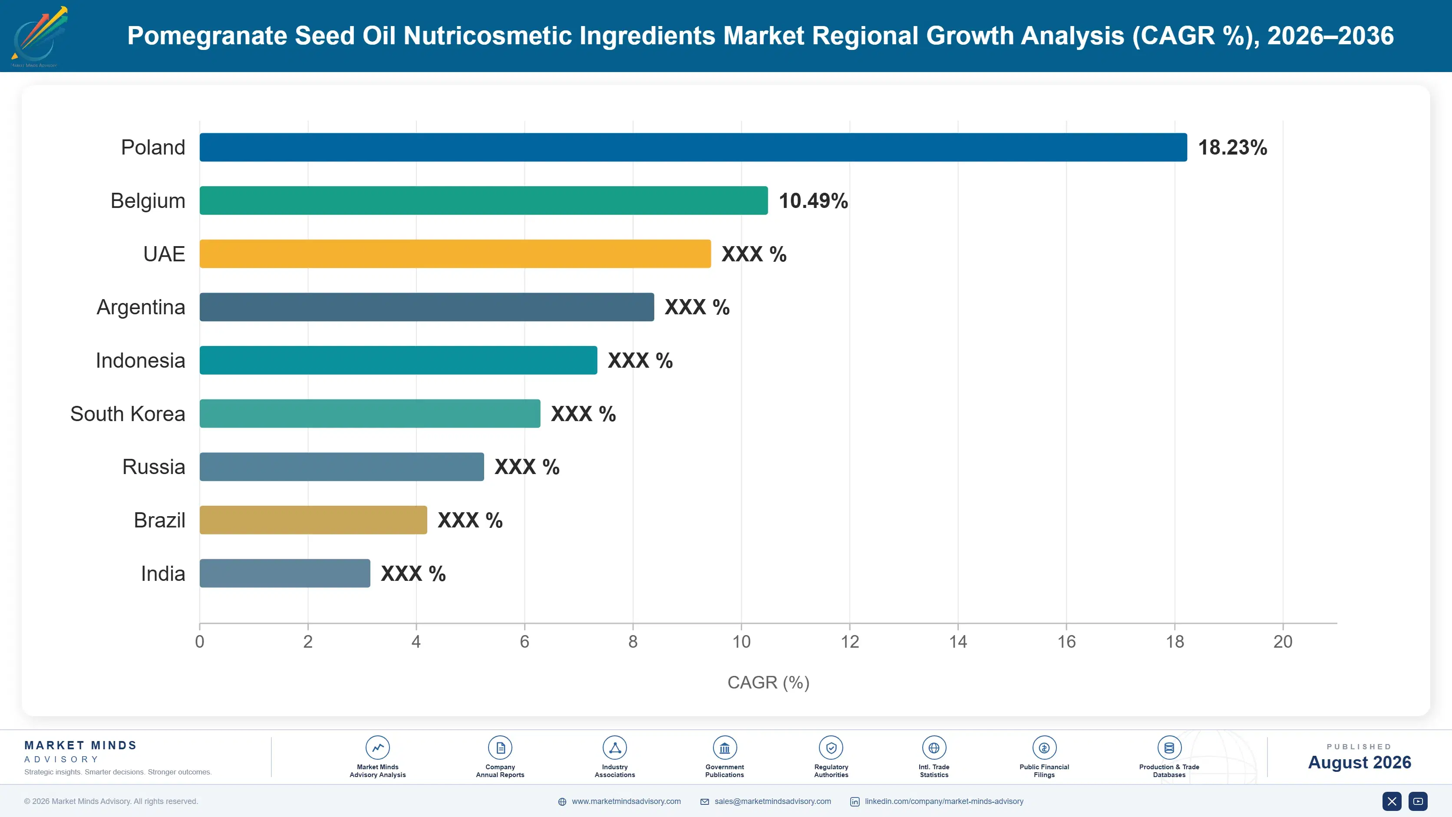Click the Public Financial Filings icon

coord(1044,748)
